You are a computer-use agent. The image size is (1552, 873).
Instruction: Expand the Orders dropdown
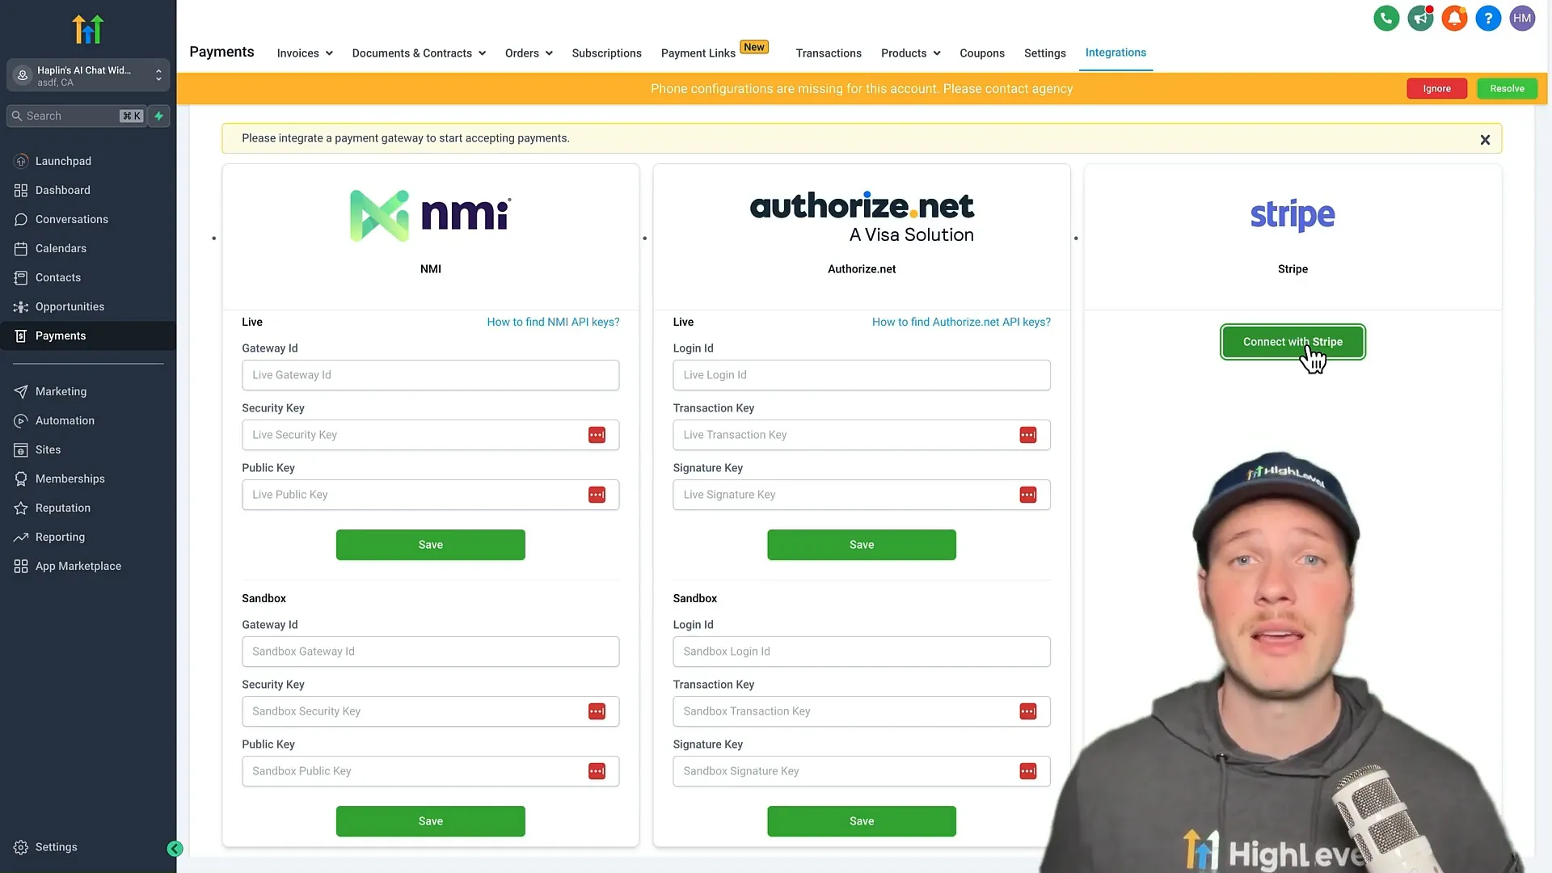(529, 53)
